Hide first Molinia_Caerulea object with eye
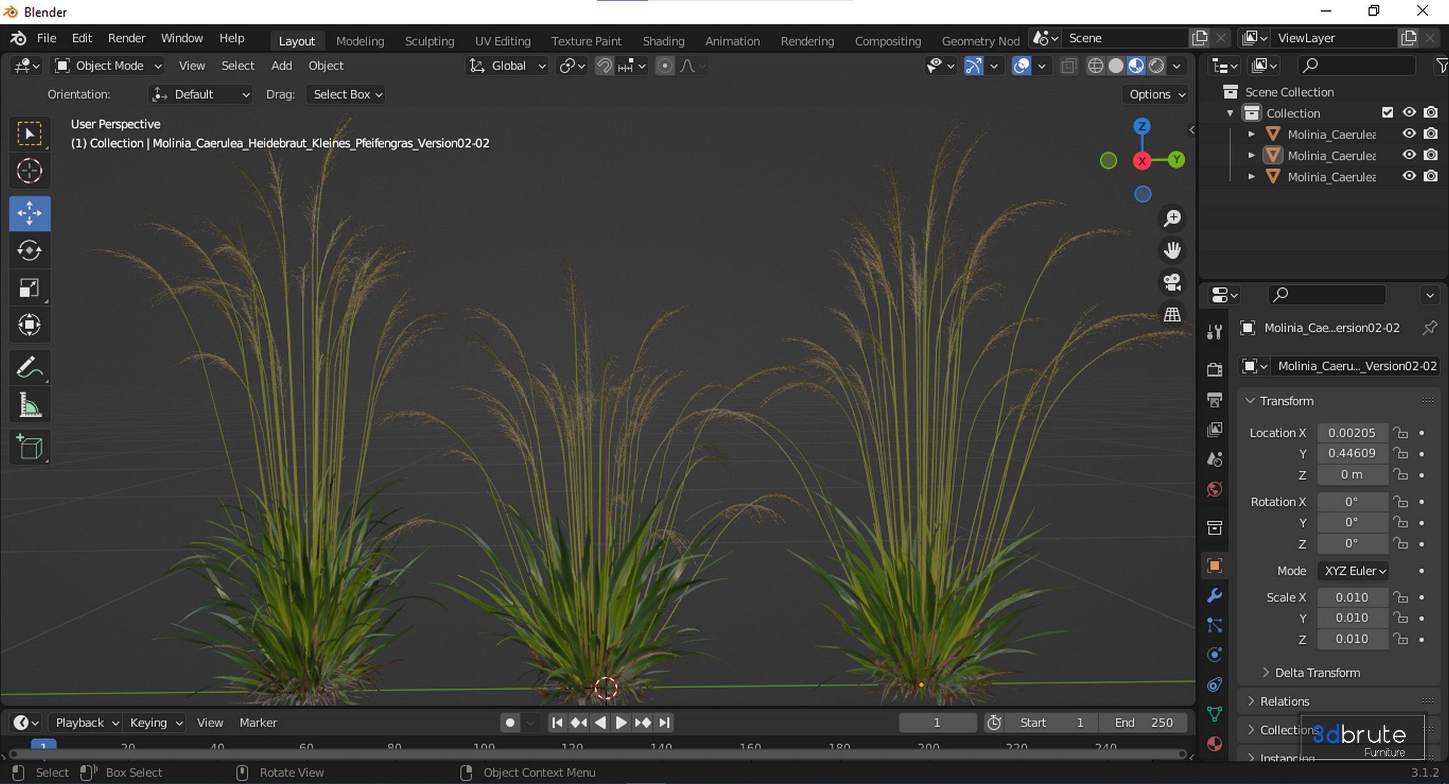Image resolution: width=1449 pixels, height=784 pixels. pos(1409,134)
